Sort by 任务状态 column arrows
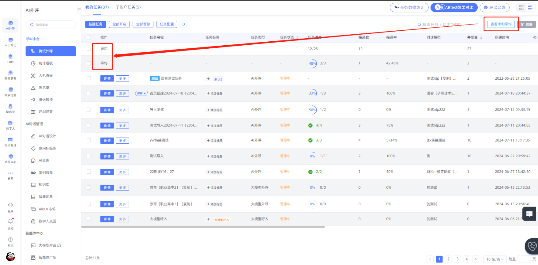 pos(297,38)
